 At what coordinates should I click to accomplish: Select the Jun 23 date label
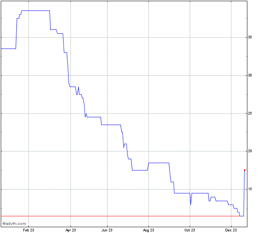(x=107, y=230)
